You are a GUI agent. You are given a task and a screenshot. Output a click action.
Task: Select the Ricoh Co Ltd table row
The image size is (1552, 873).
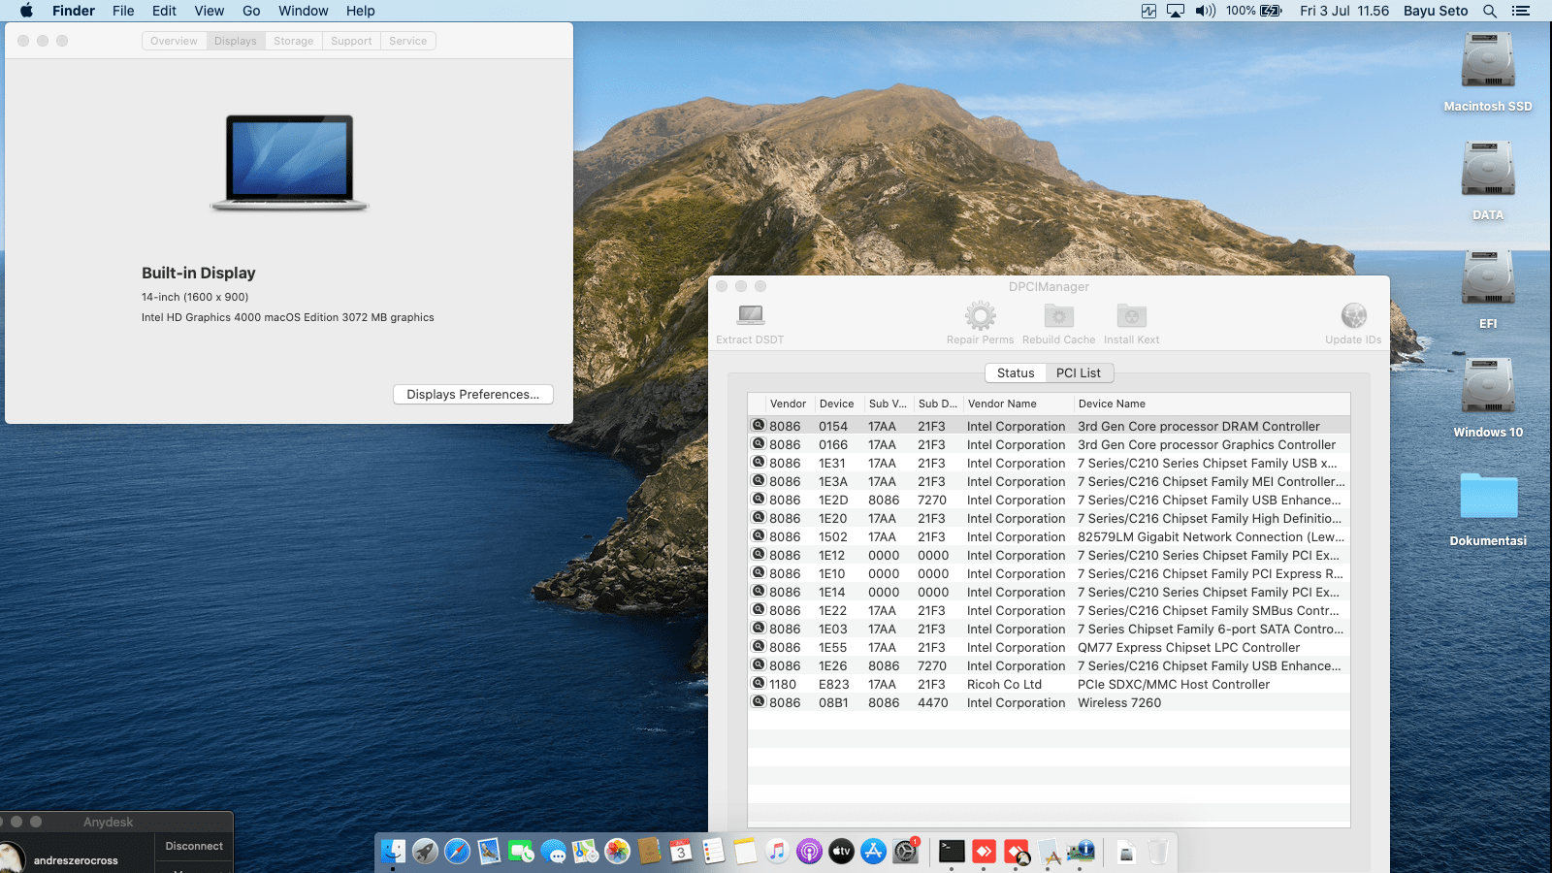1004,685
